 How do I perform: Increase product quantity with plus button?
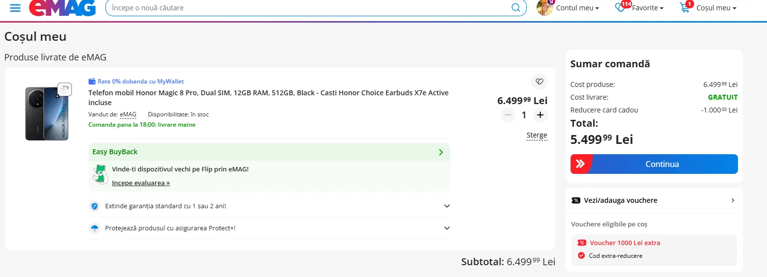[540, 115]
